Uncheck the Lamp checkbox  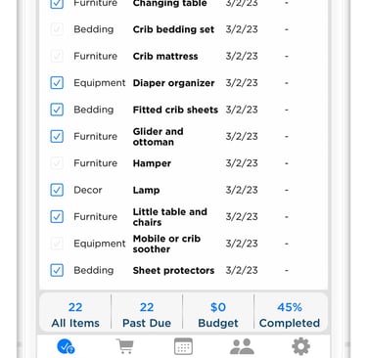57,190
